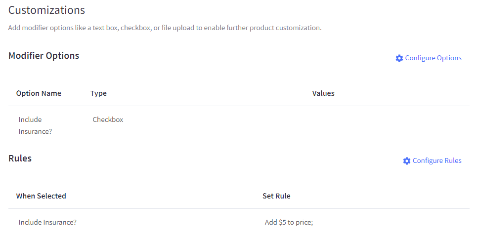Click the Modifier Options heading
Image resolution: width=477 pixels, height=237 pixels.
[x=43, y=56]
